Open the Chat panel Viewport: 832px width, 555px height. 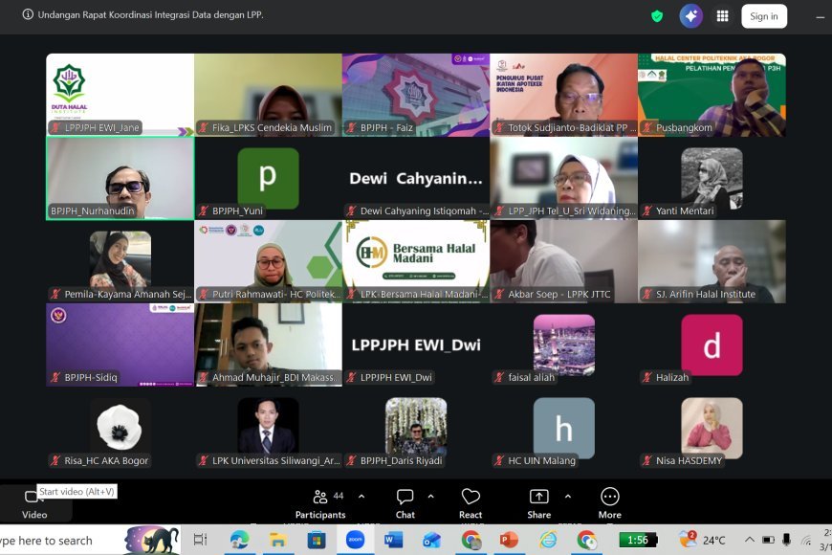point(405,504)
